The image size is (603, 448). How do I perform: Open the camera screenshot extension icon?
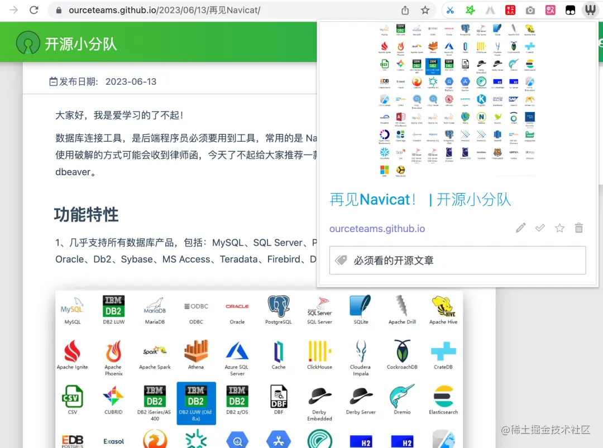tap(530, 10)
